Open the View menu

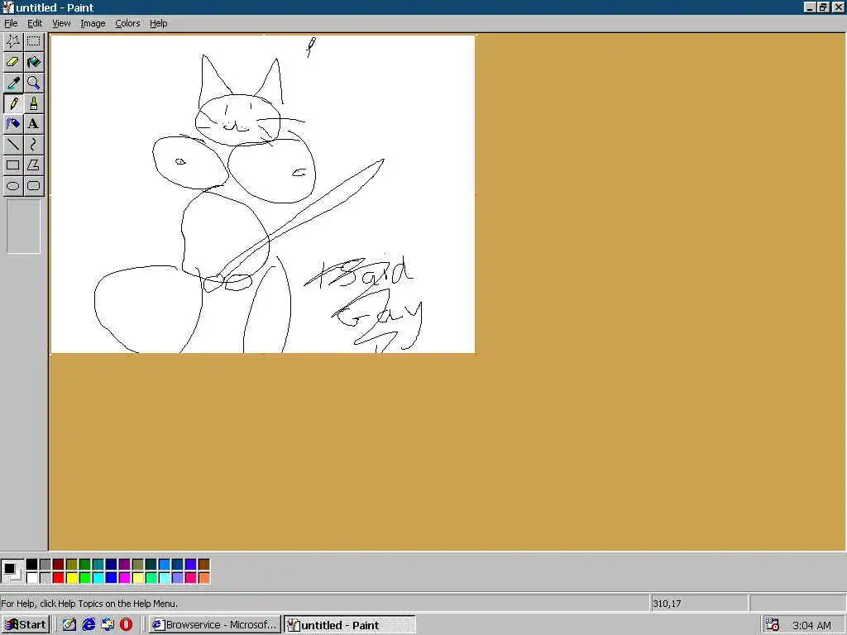[x=61, y=23]
